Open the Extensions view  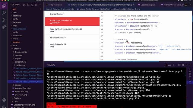click(x=4, y=27)
